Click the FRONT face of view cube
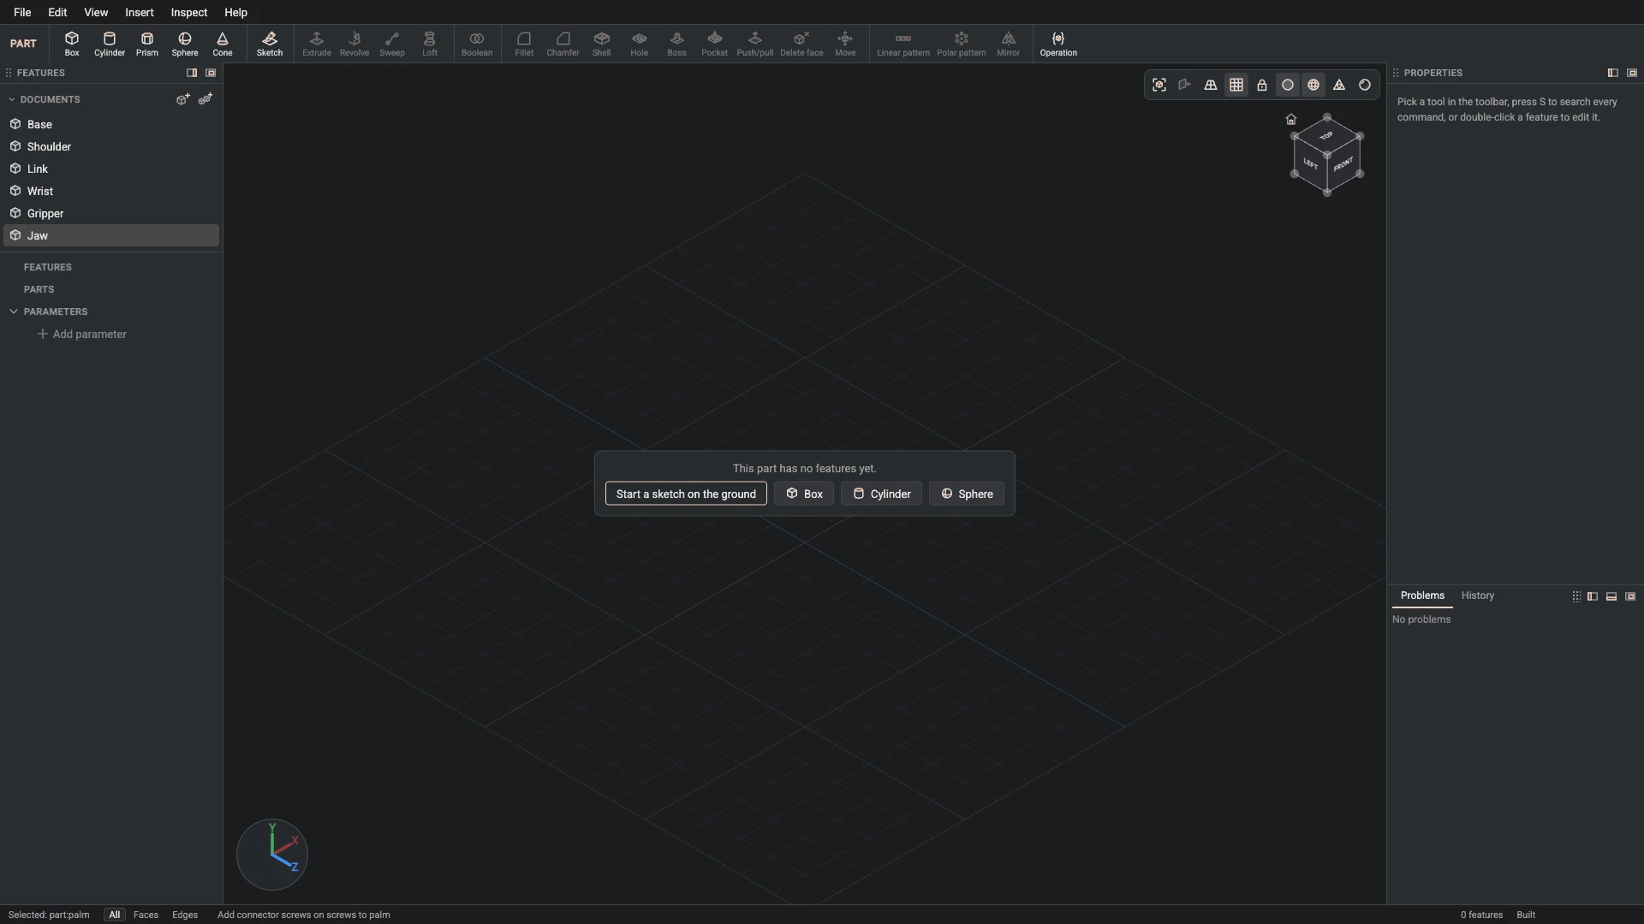1644x924 pixels. coord(1343,164)
